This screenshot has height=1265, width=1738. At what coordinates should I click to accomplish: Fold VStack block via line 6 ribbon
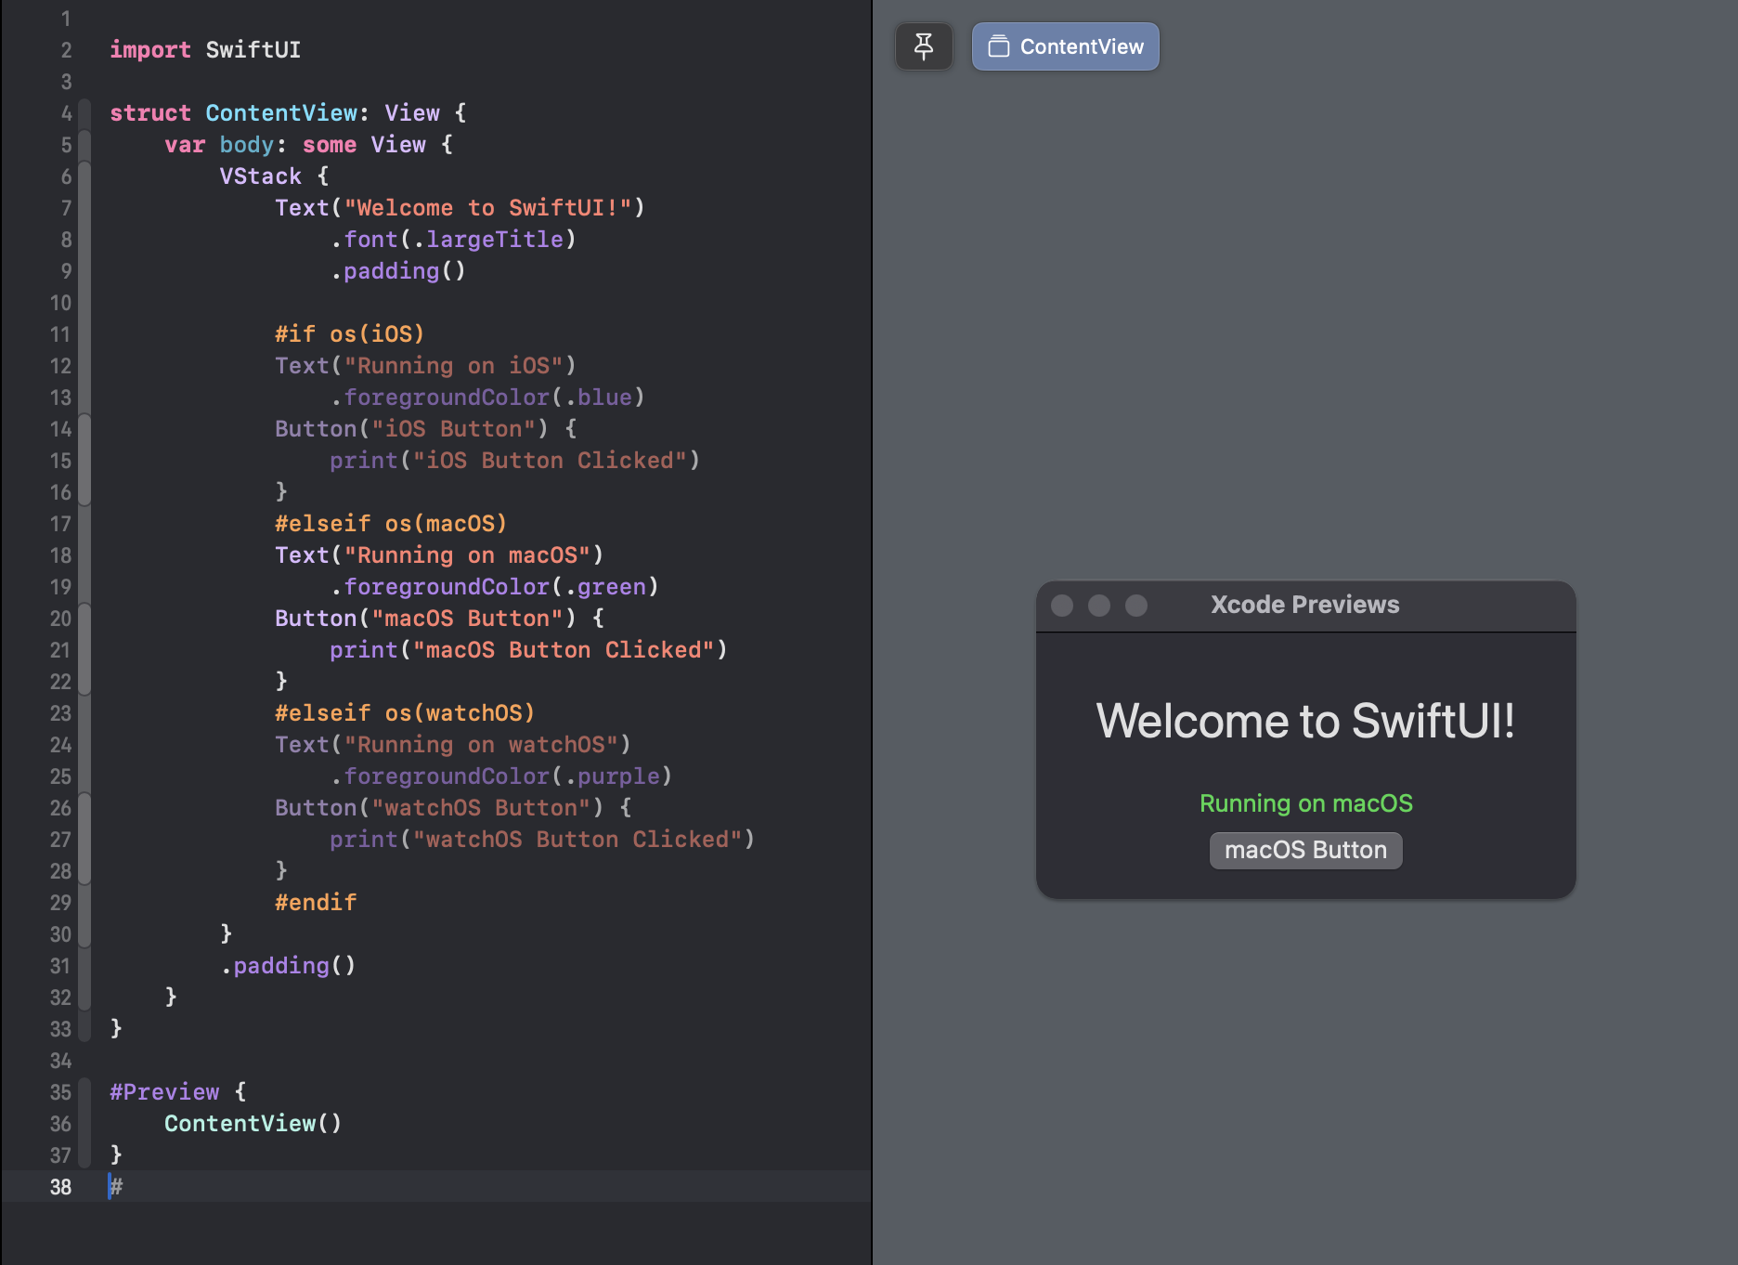(x=84, y=176)
